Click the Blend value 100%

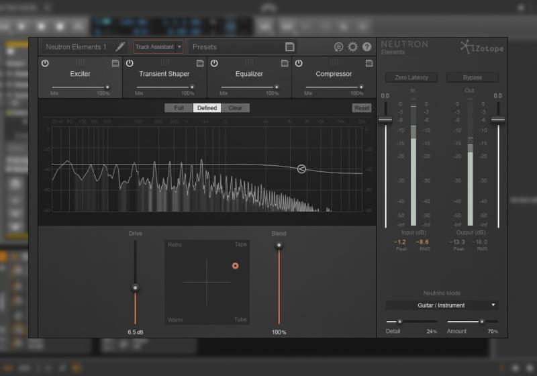[x=279, y=332]
